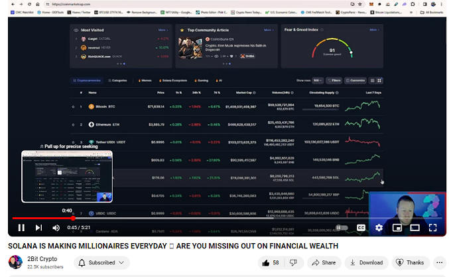The image size is (449, 277).
Task: Click the Gaming tab in the video
Action: (x=202, y=80)
